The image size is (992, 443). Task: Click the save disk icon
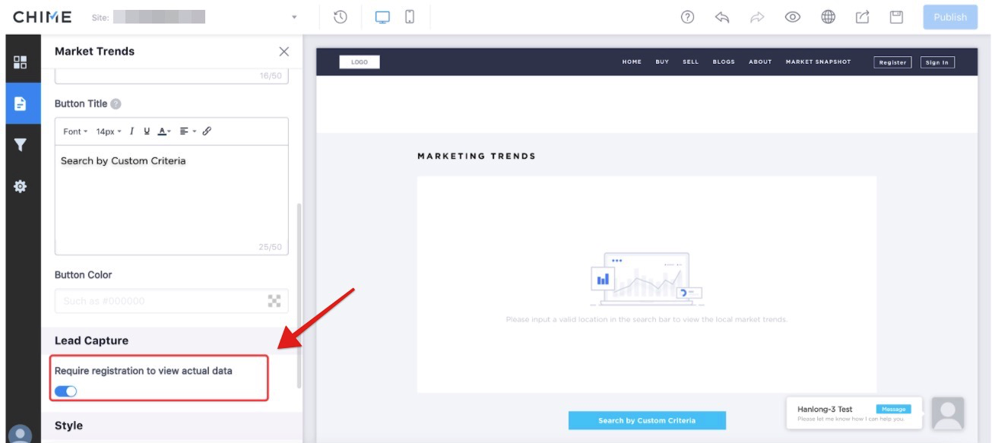(897, 17)
